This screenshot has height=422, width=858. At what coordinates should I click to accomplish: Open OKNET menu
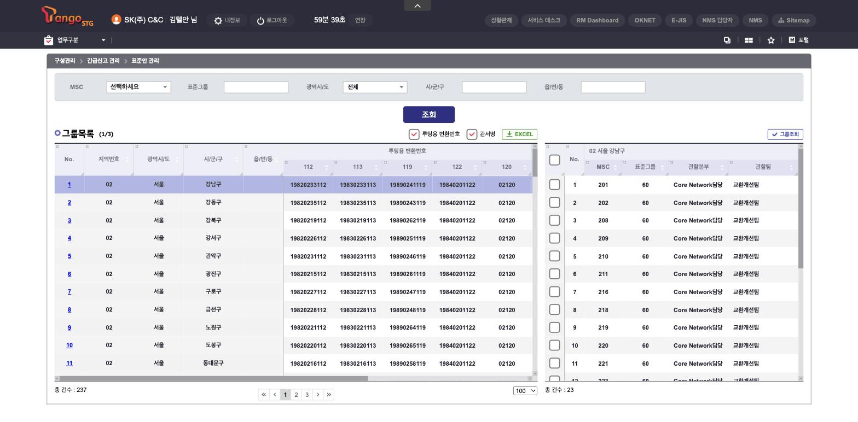click(645, 20)
